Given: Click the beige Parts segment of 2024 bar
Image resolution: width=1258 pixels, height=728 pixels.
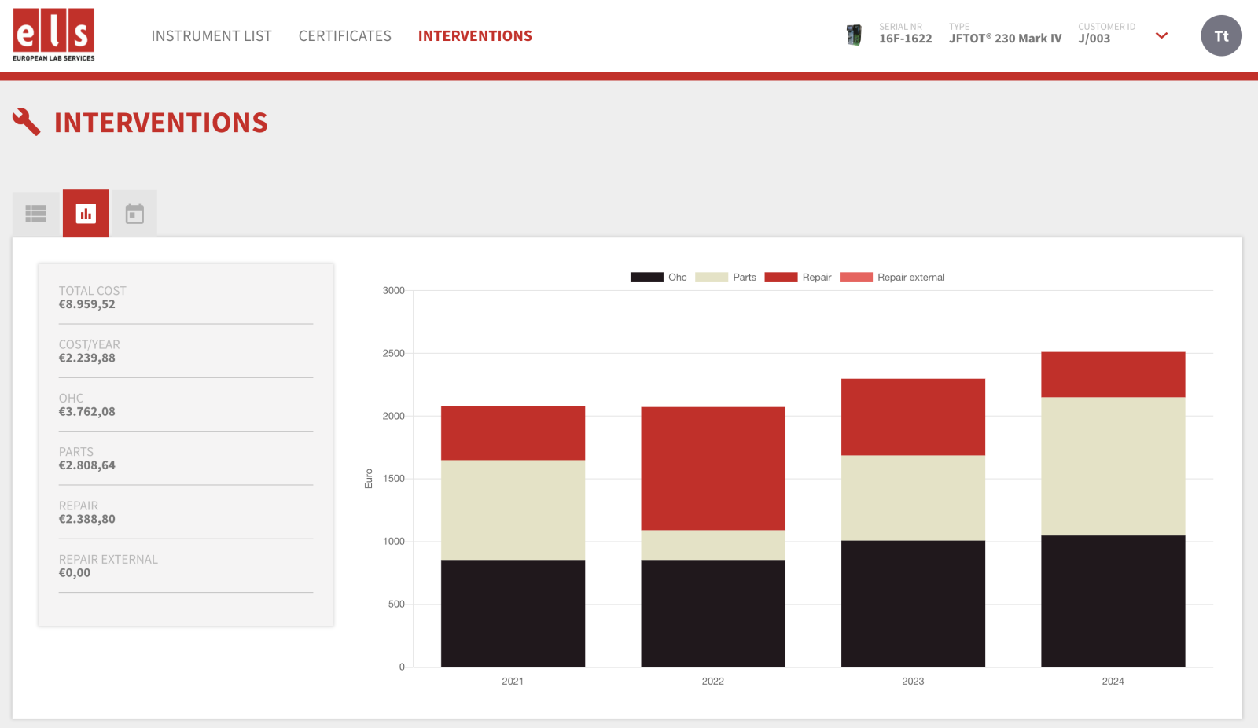Looking at the screenshot, I should pos(1113,466).
